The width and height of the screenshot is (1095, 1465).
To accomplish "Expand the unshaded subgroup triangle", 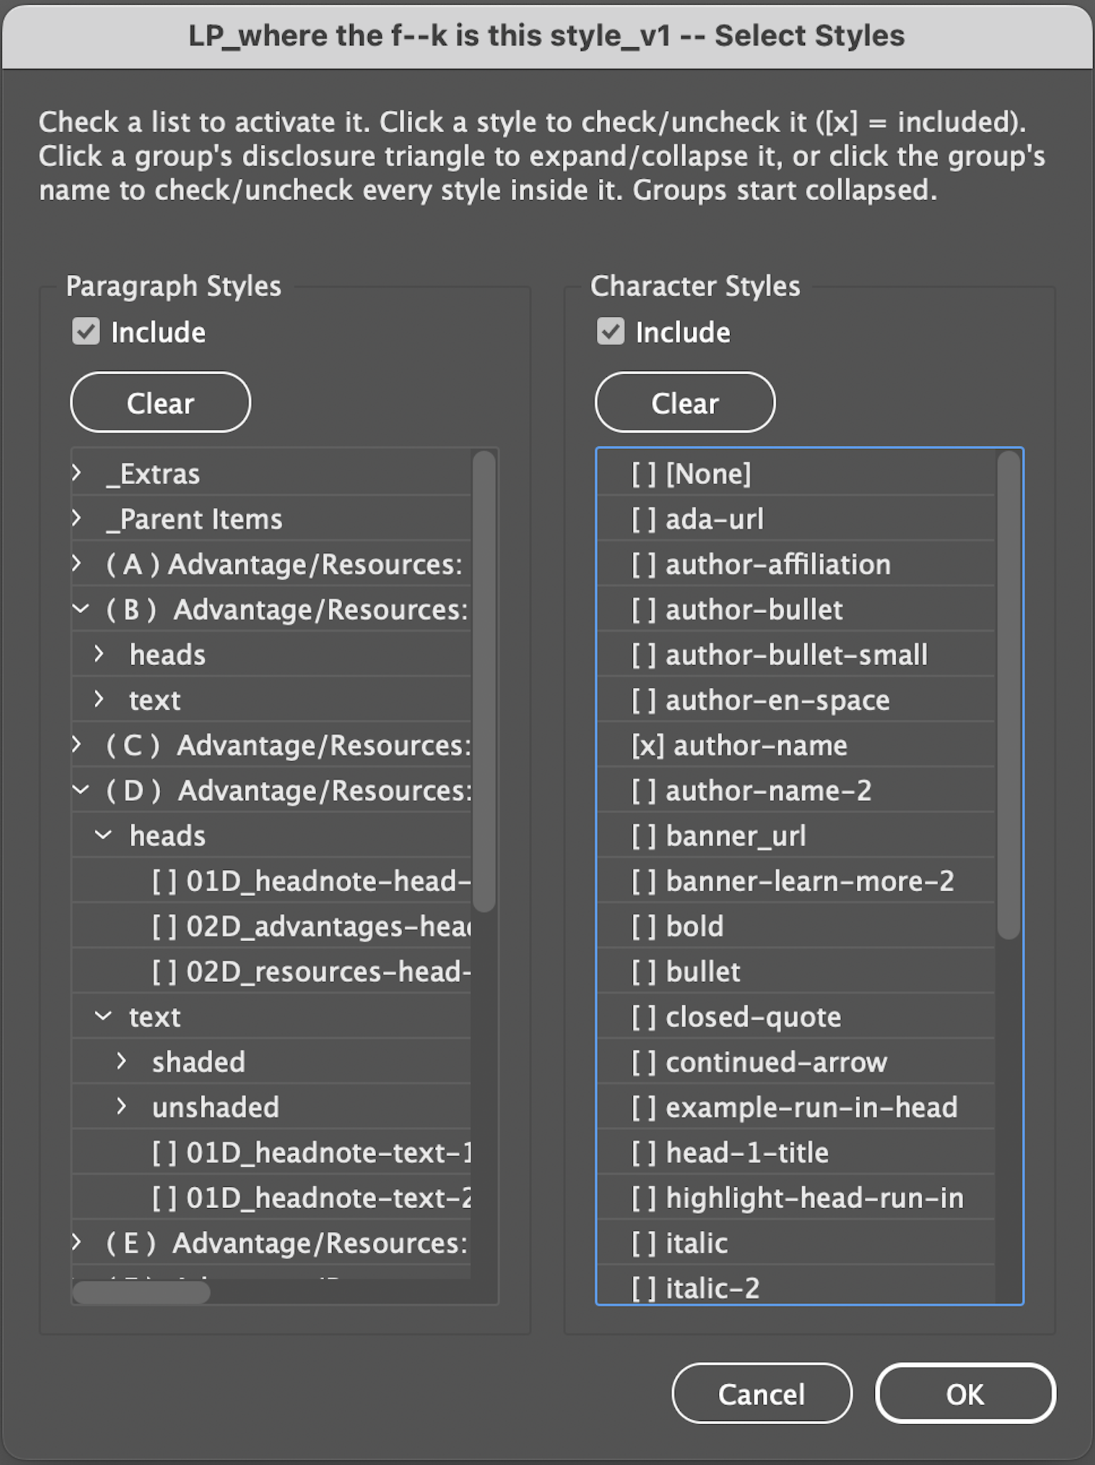I will point(121,1107).
